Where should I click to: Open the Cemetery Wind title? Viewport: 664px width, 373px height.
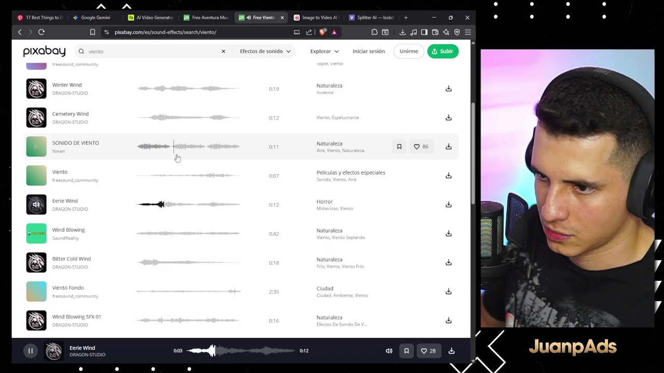click(71, 114)
